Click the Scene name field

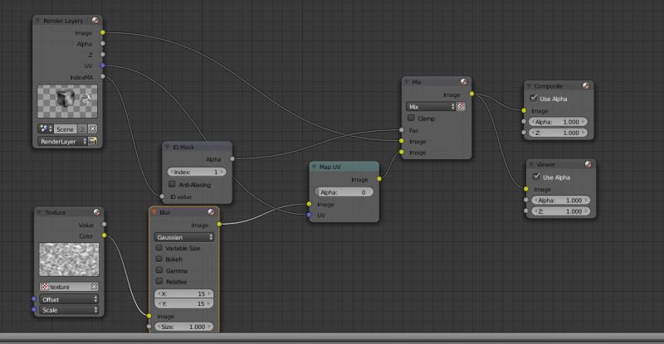click(66, 129)
